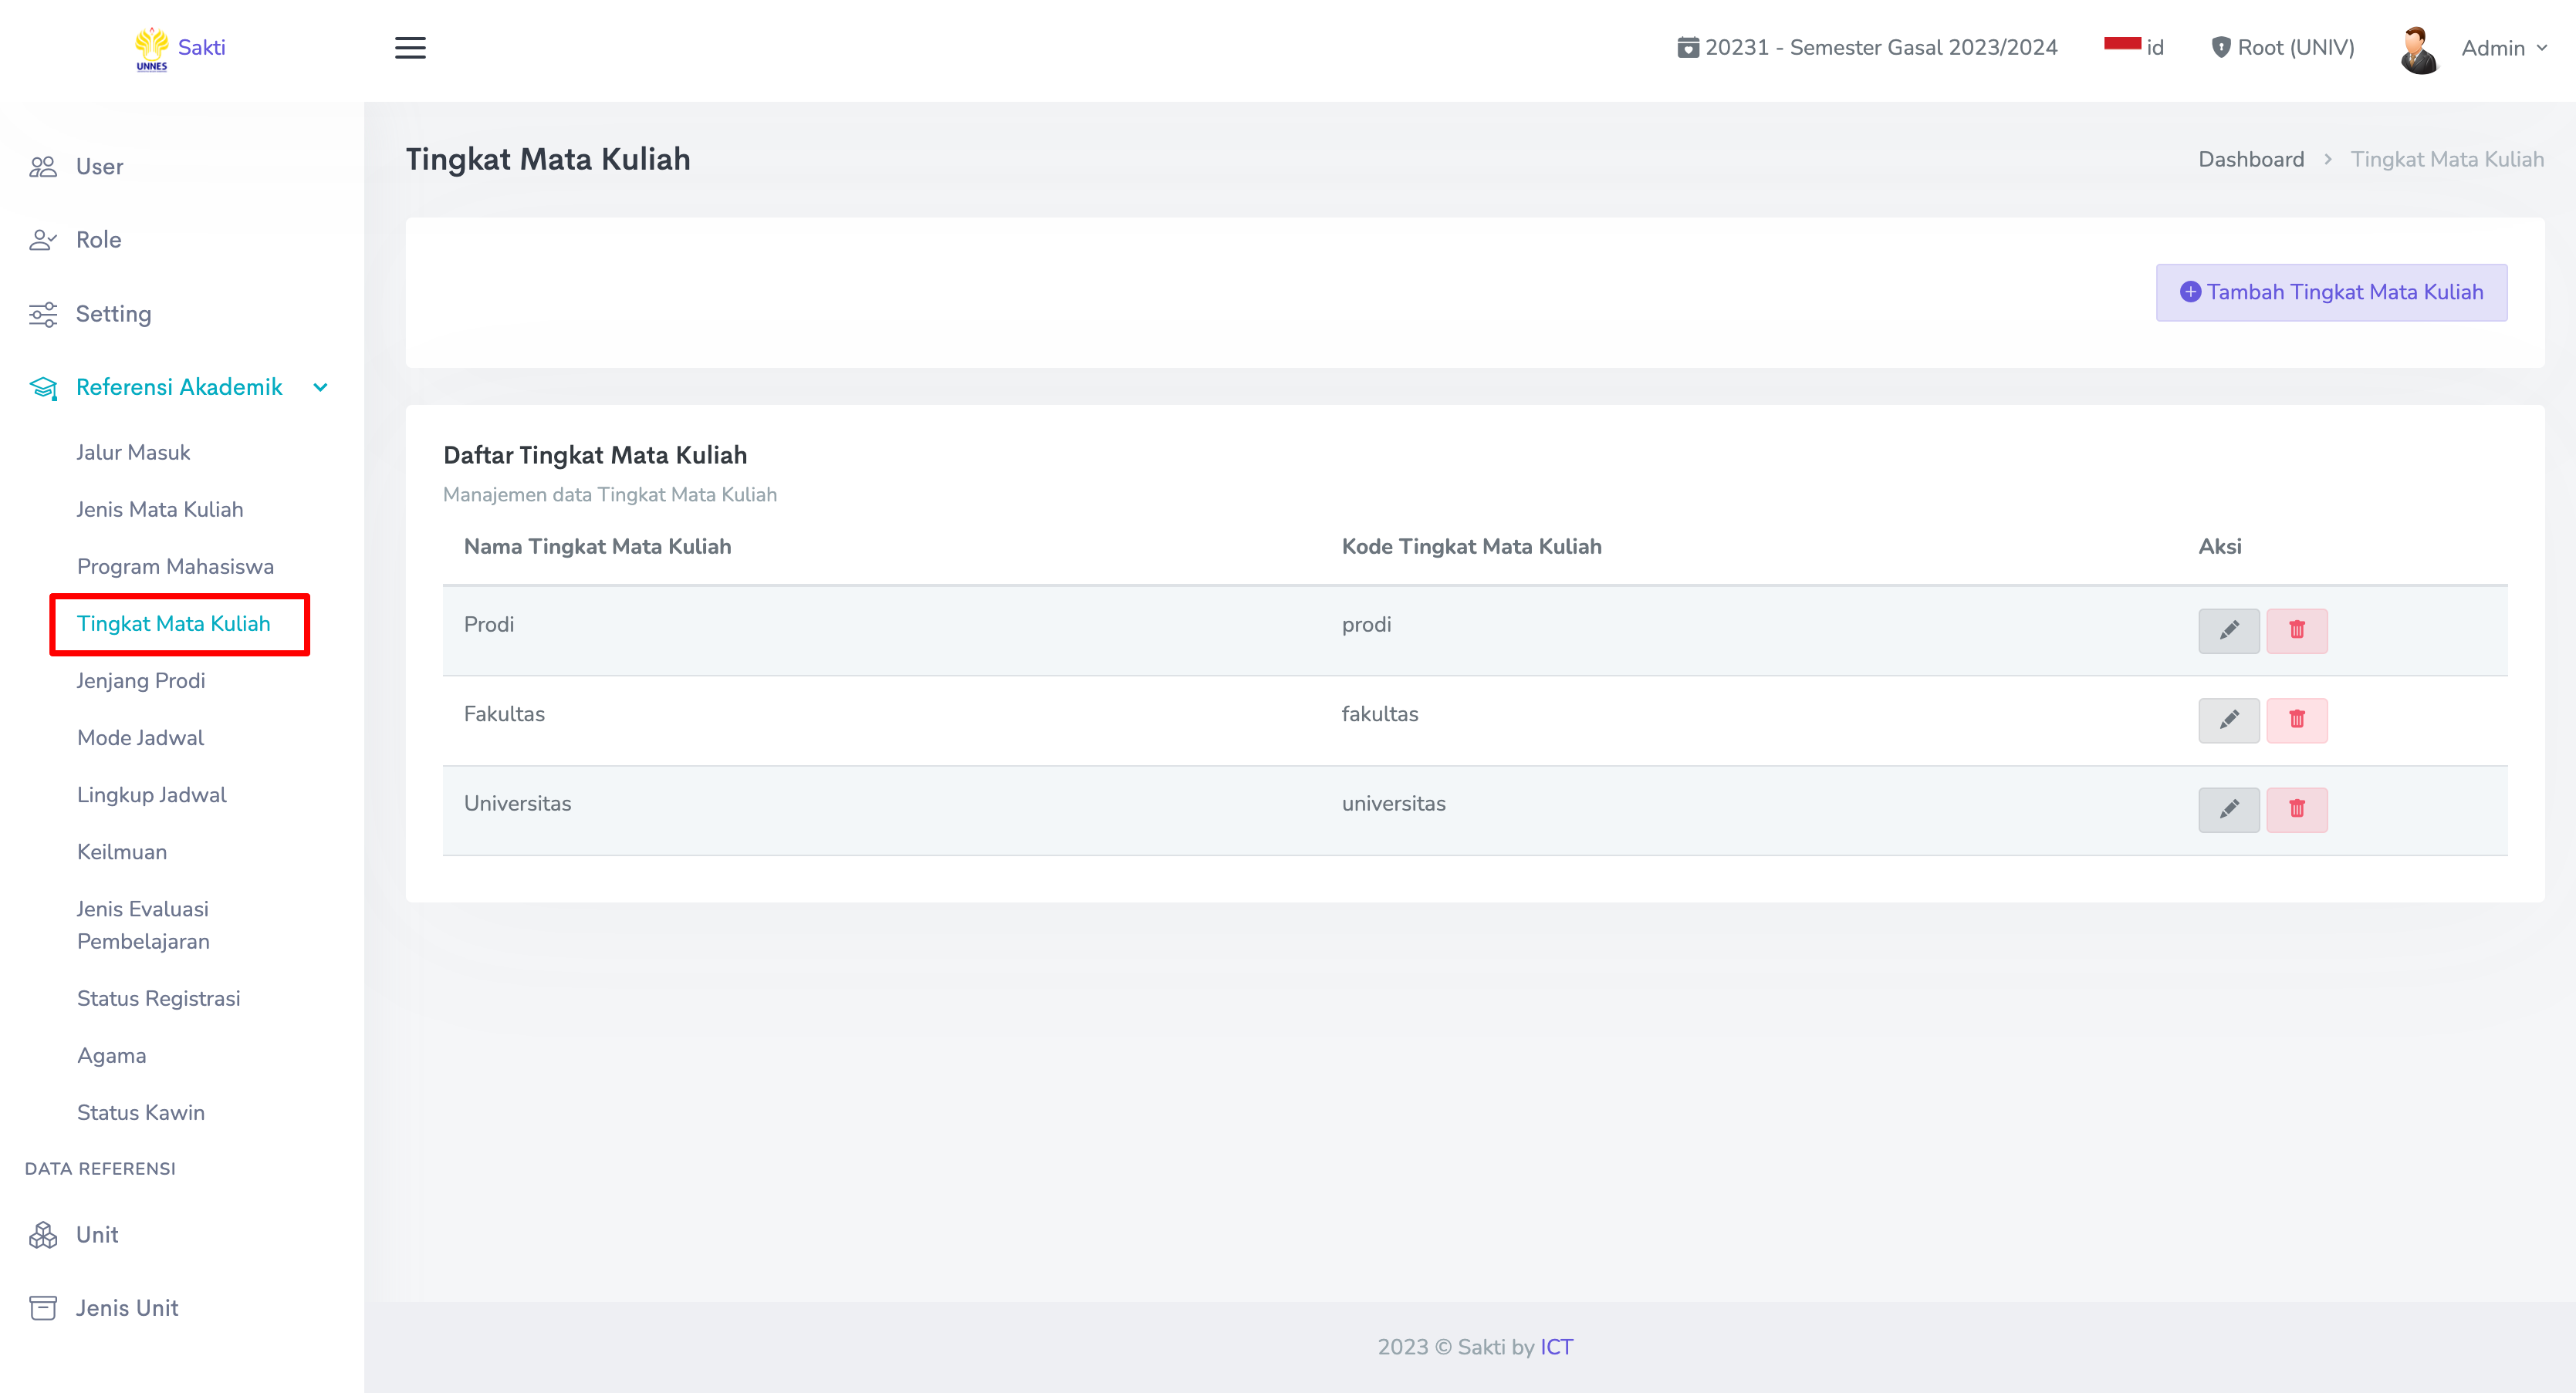Delete the Prodi row with trash icon

coord(2296,630)
